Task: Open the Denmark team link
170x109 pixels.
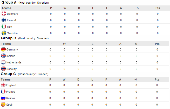Action: [x=12, y=14]
